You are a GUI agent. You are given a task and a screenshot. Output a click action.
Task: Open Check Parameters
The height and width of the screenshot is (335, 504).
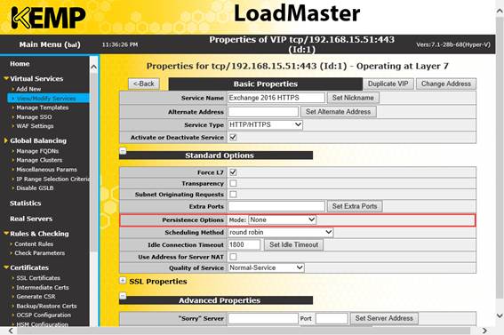(x=39, y=253)
